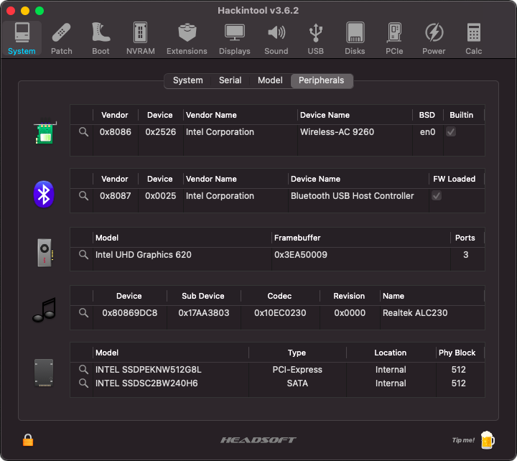Click the Vendor Name header in network table

211,115
